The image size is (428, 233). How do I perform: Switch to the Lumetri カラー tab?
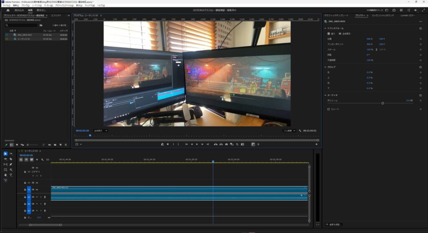(x=408, y=15)
